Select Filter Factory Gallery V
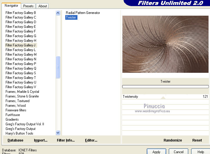The image size is (210, 154). (x=21, y=87)
